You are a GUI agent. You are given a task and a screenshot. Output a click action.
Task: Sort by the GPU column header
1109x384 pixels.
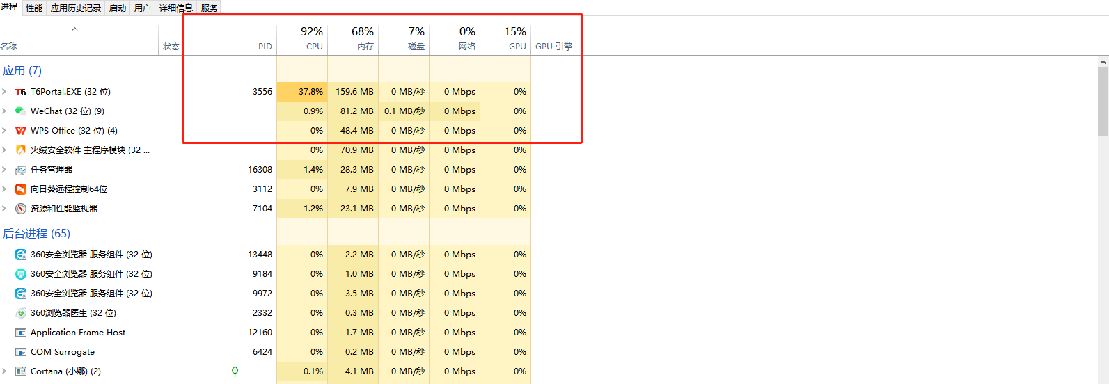click(505, 40)
